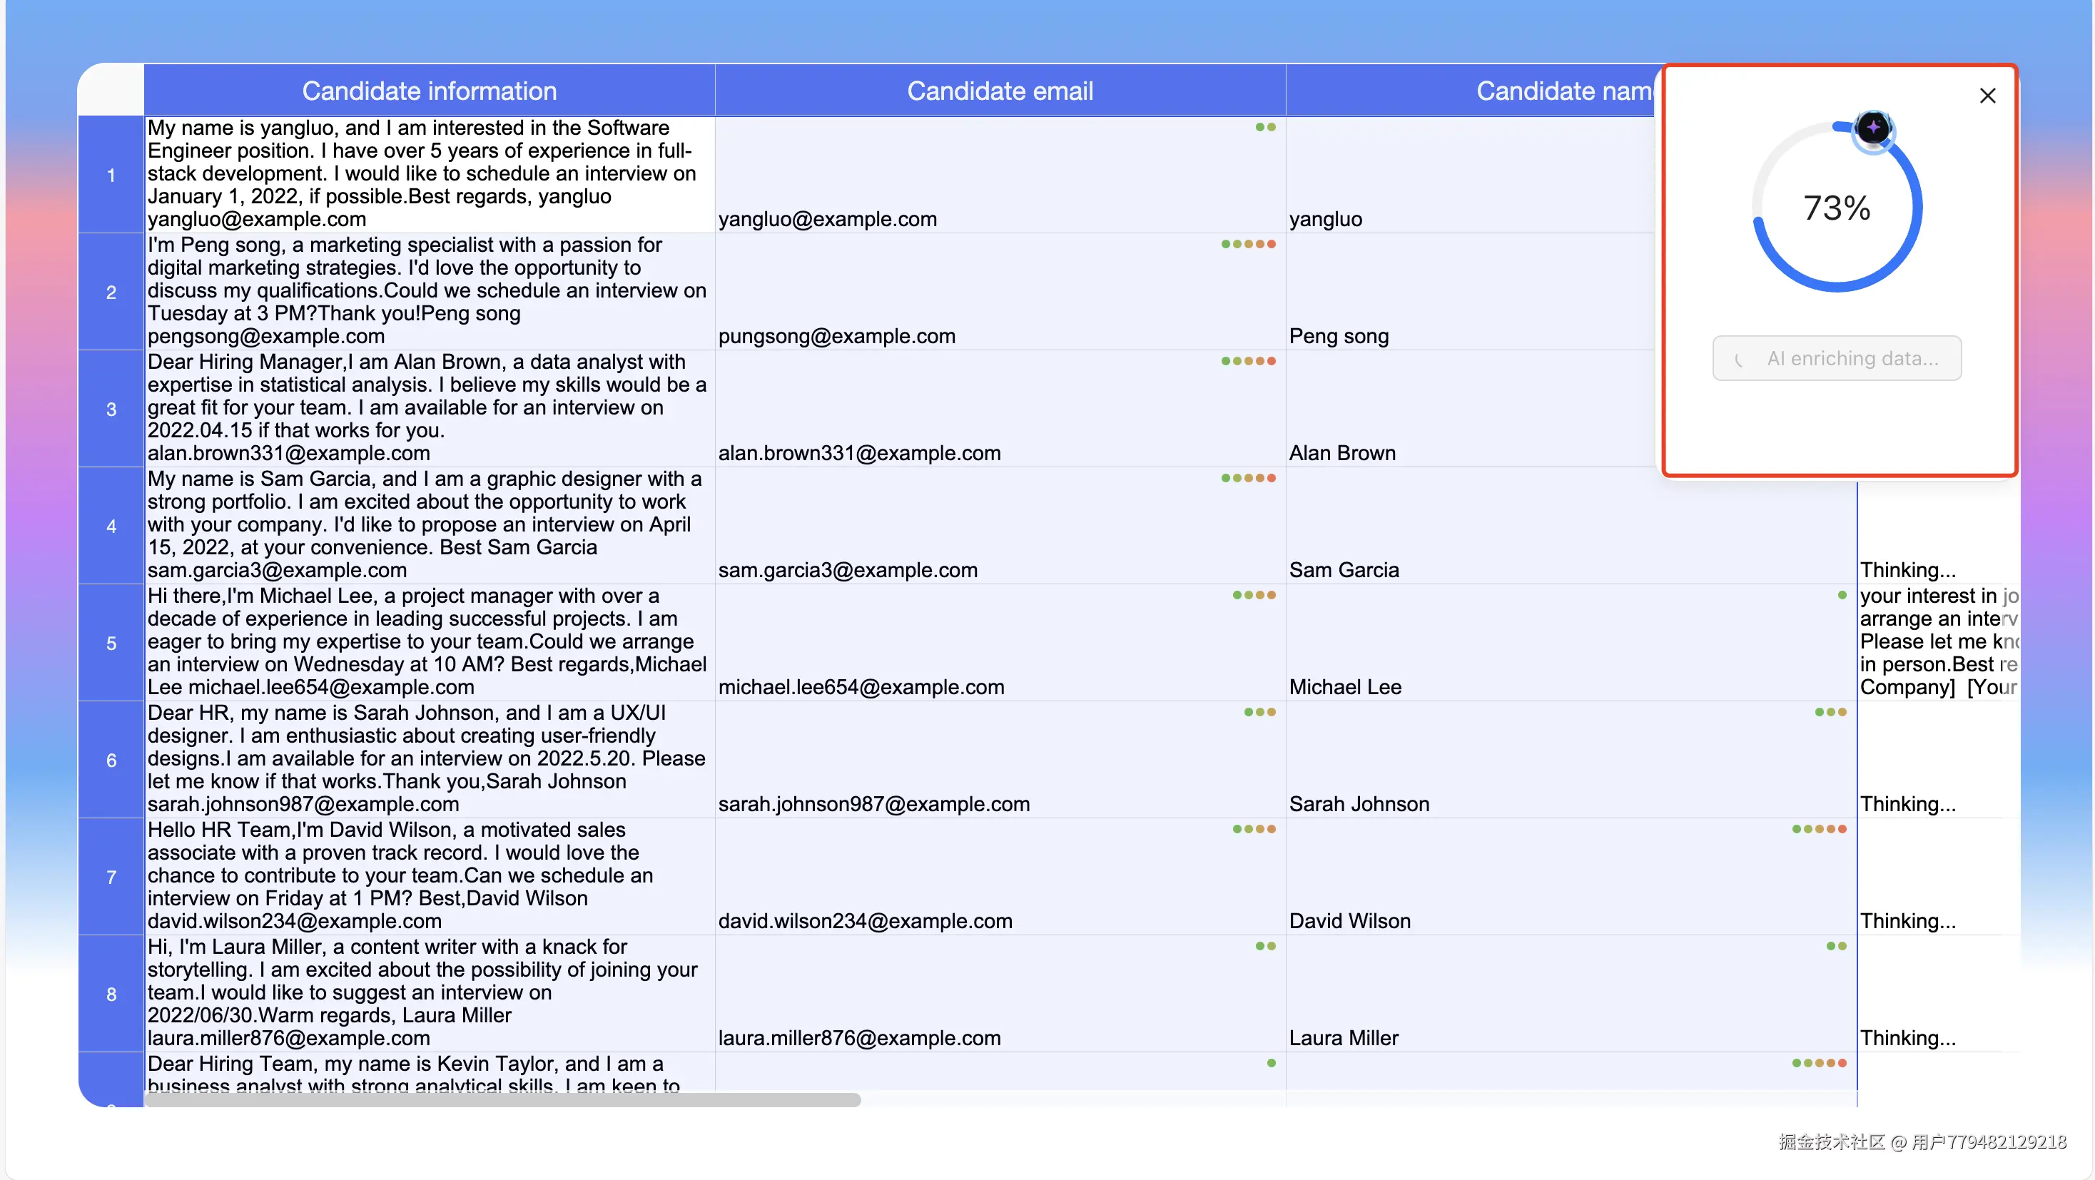Click the loading dots in pungsong email cell

point(1247,244)
